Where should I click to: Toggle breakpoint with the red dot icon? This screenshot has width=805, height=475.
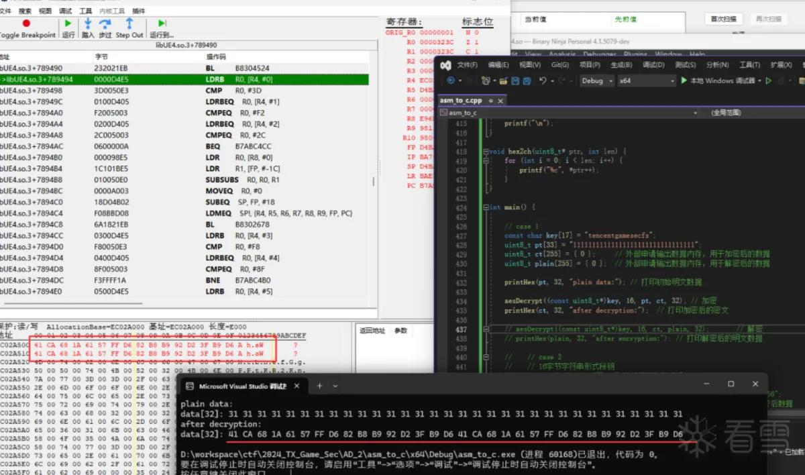point(26,23)
